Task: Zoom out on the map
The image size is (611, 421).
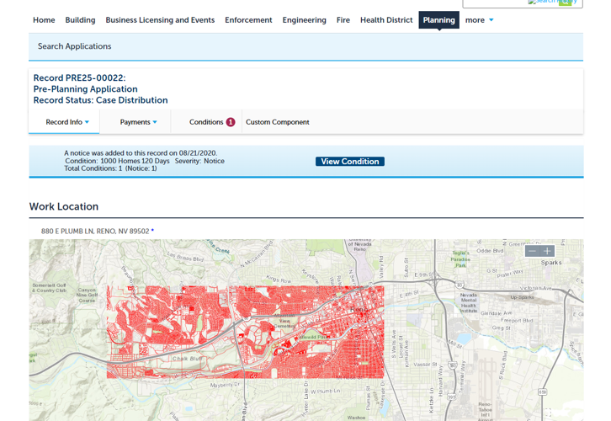Action: 532,251
